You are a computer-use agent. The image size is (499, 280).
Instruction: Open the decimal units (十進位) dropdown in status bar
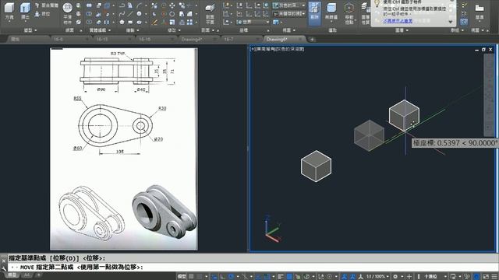434,277
